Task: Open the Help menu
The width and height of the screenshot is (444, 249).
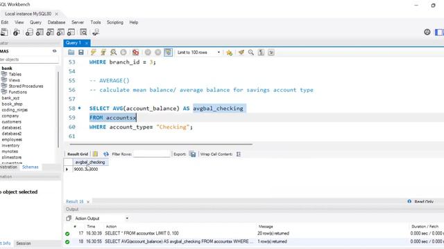Action: coord(134,22)
